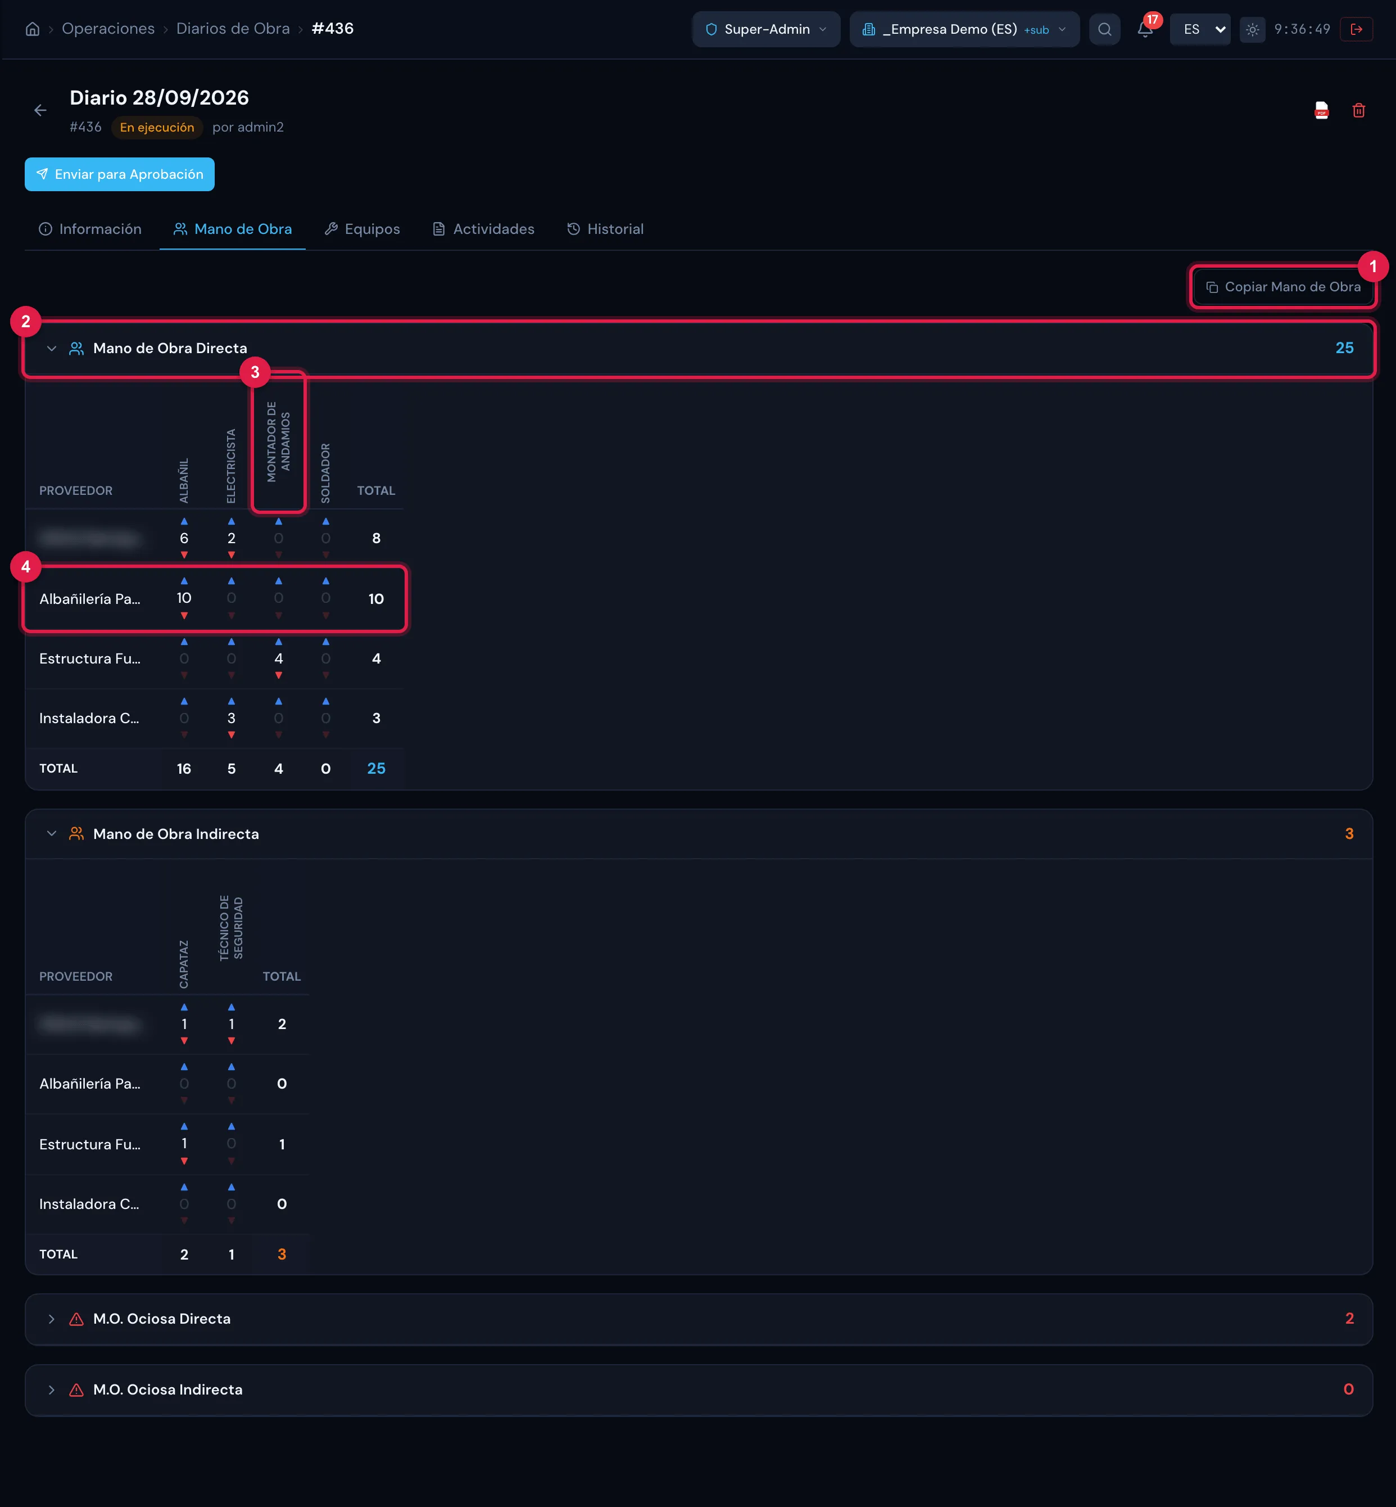This screenshot has height=1507, width=1396.
Task: Expand the M.O. Ociosa Directa section
Action: 51,1319
